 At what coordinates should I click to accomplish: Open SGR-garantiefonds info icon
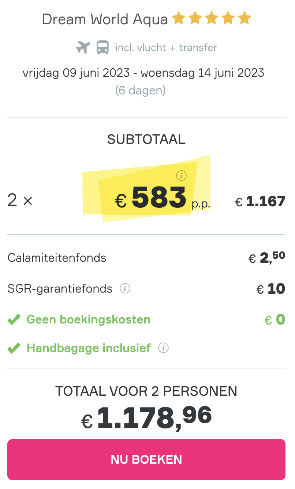click(x=125, y=289)
